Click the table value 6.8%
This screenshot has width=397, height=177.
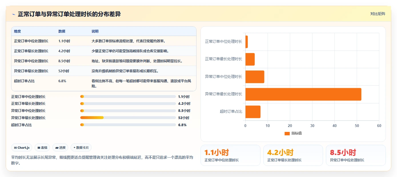tap(62, 81)
